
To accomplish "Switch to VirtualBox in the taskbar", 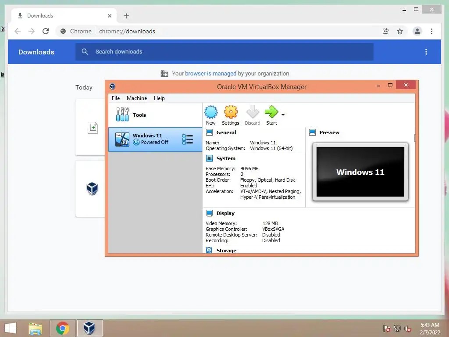I will click(89, 328).
